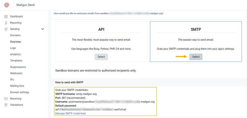247x118 pixels.
Task: Open Reporting from sidebar
Action: [x=16, y=23]
